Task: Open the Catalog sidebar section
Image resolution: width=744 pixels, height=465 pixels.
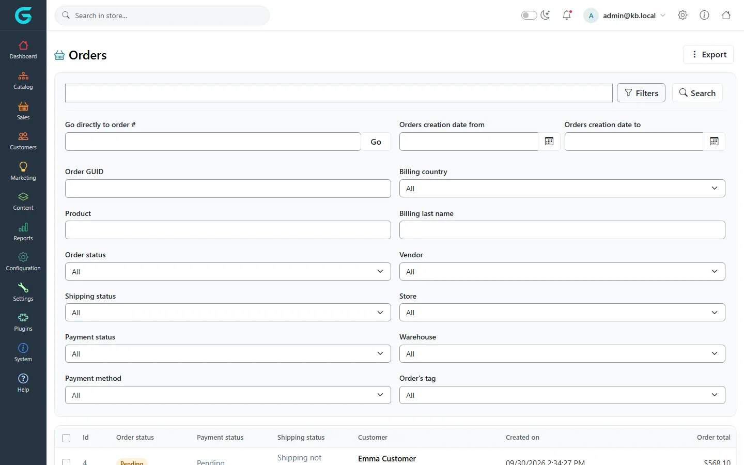Action: (x=23, y=81)
